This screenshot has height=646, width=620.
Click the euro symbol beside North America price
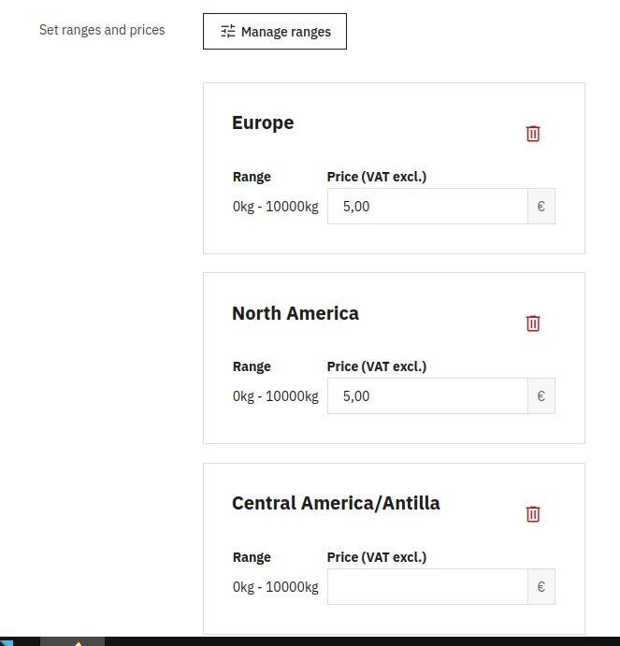point(541,396)
